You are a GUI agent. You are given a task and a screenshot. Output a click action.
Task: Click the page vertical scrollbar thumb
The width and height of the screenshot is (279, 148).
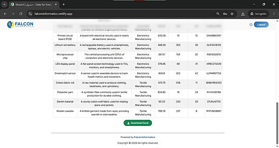tap(277, 123)
